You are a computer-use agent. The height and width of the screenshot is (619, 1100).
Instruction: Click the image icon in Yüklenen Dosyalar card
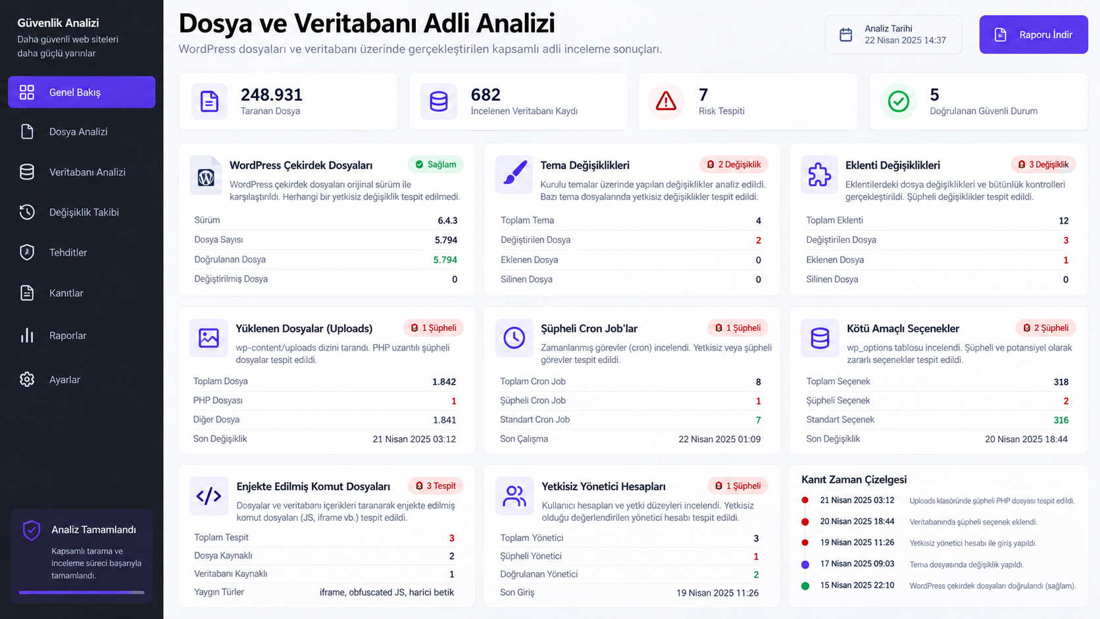point(209,338)
